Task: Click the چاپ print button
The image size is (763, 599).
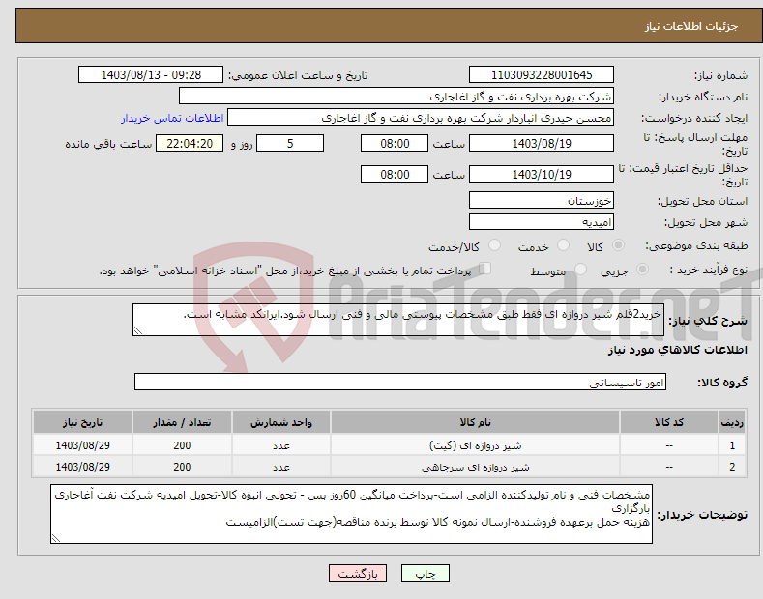Action: (x=426, y=574)
